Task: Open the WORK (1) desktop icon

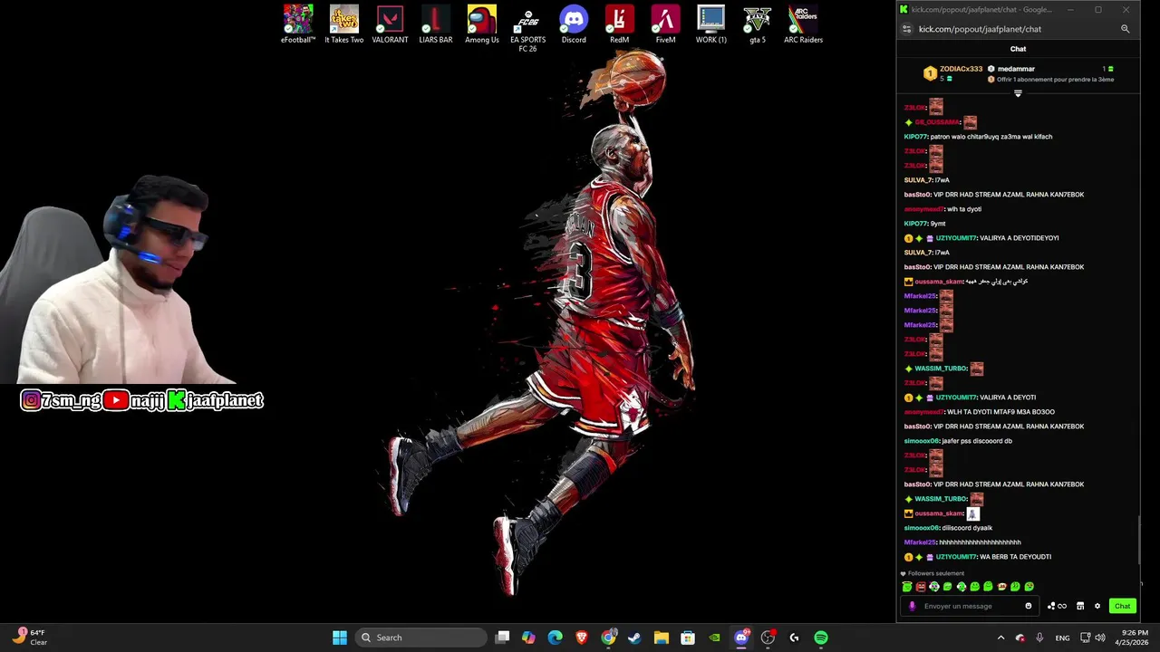Action: click(x=711, y=24)
